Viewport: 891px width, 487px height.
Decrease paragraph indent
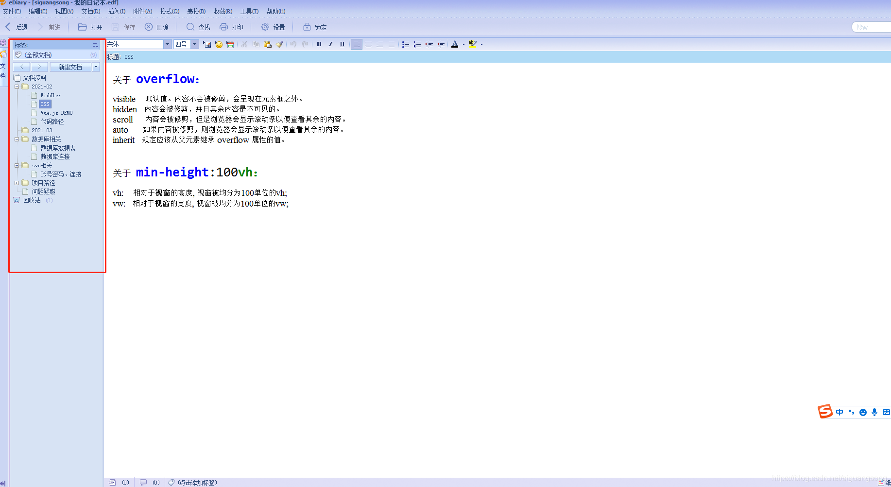tap(429, 44)
